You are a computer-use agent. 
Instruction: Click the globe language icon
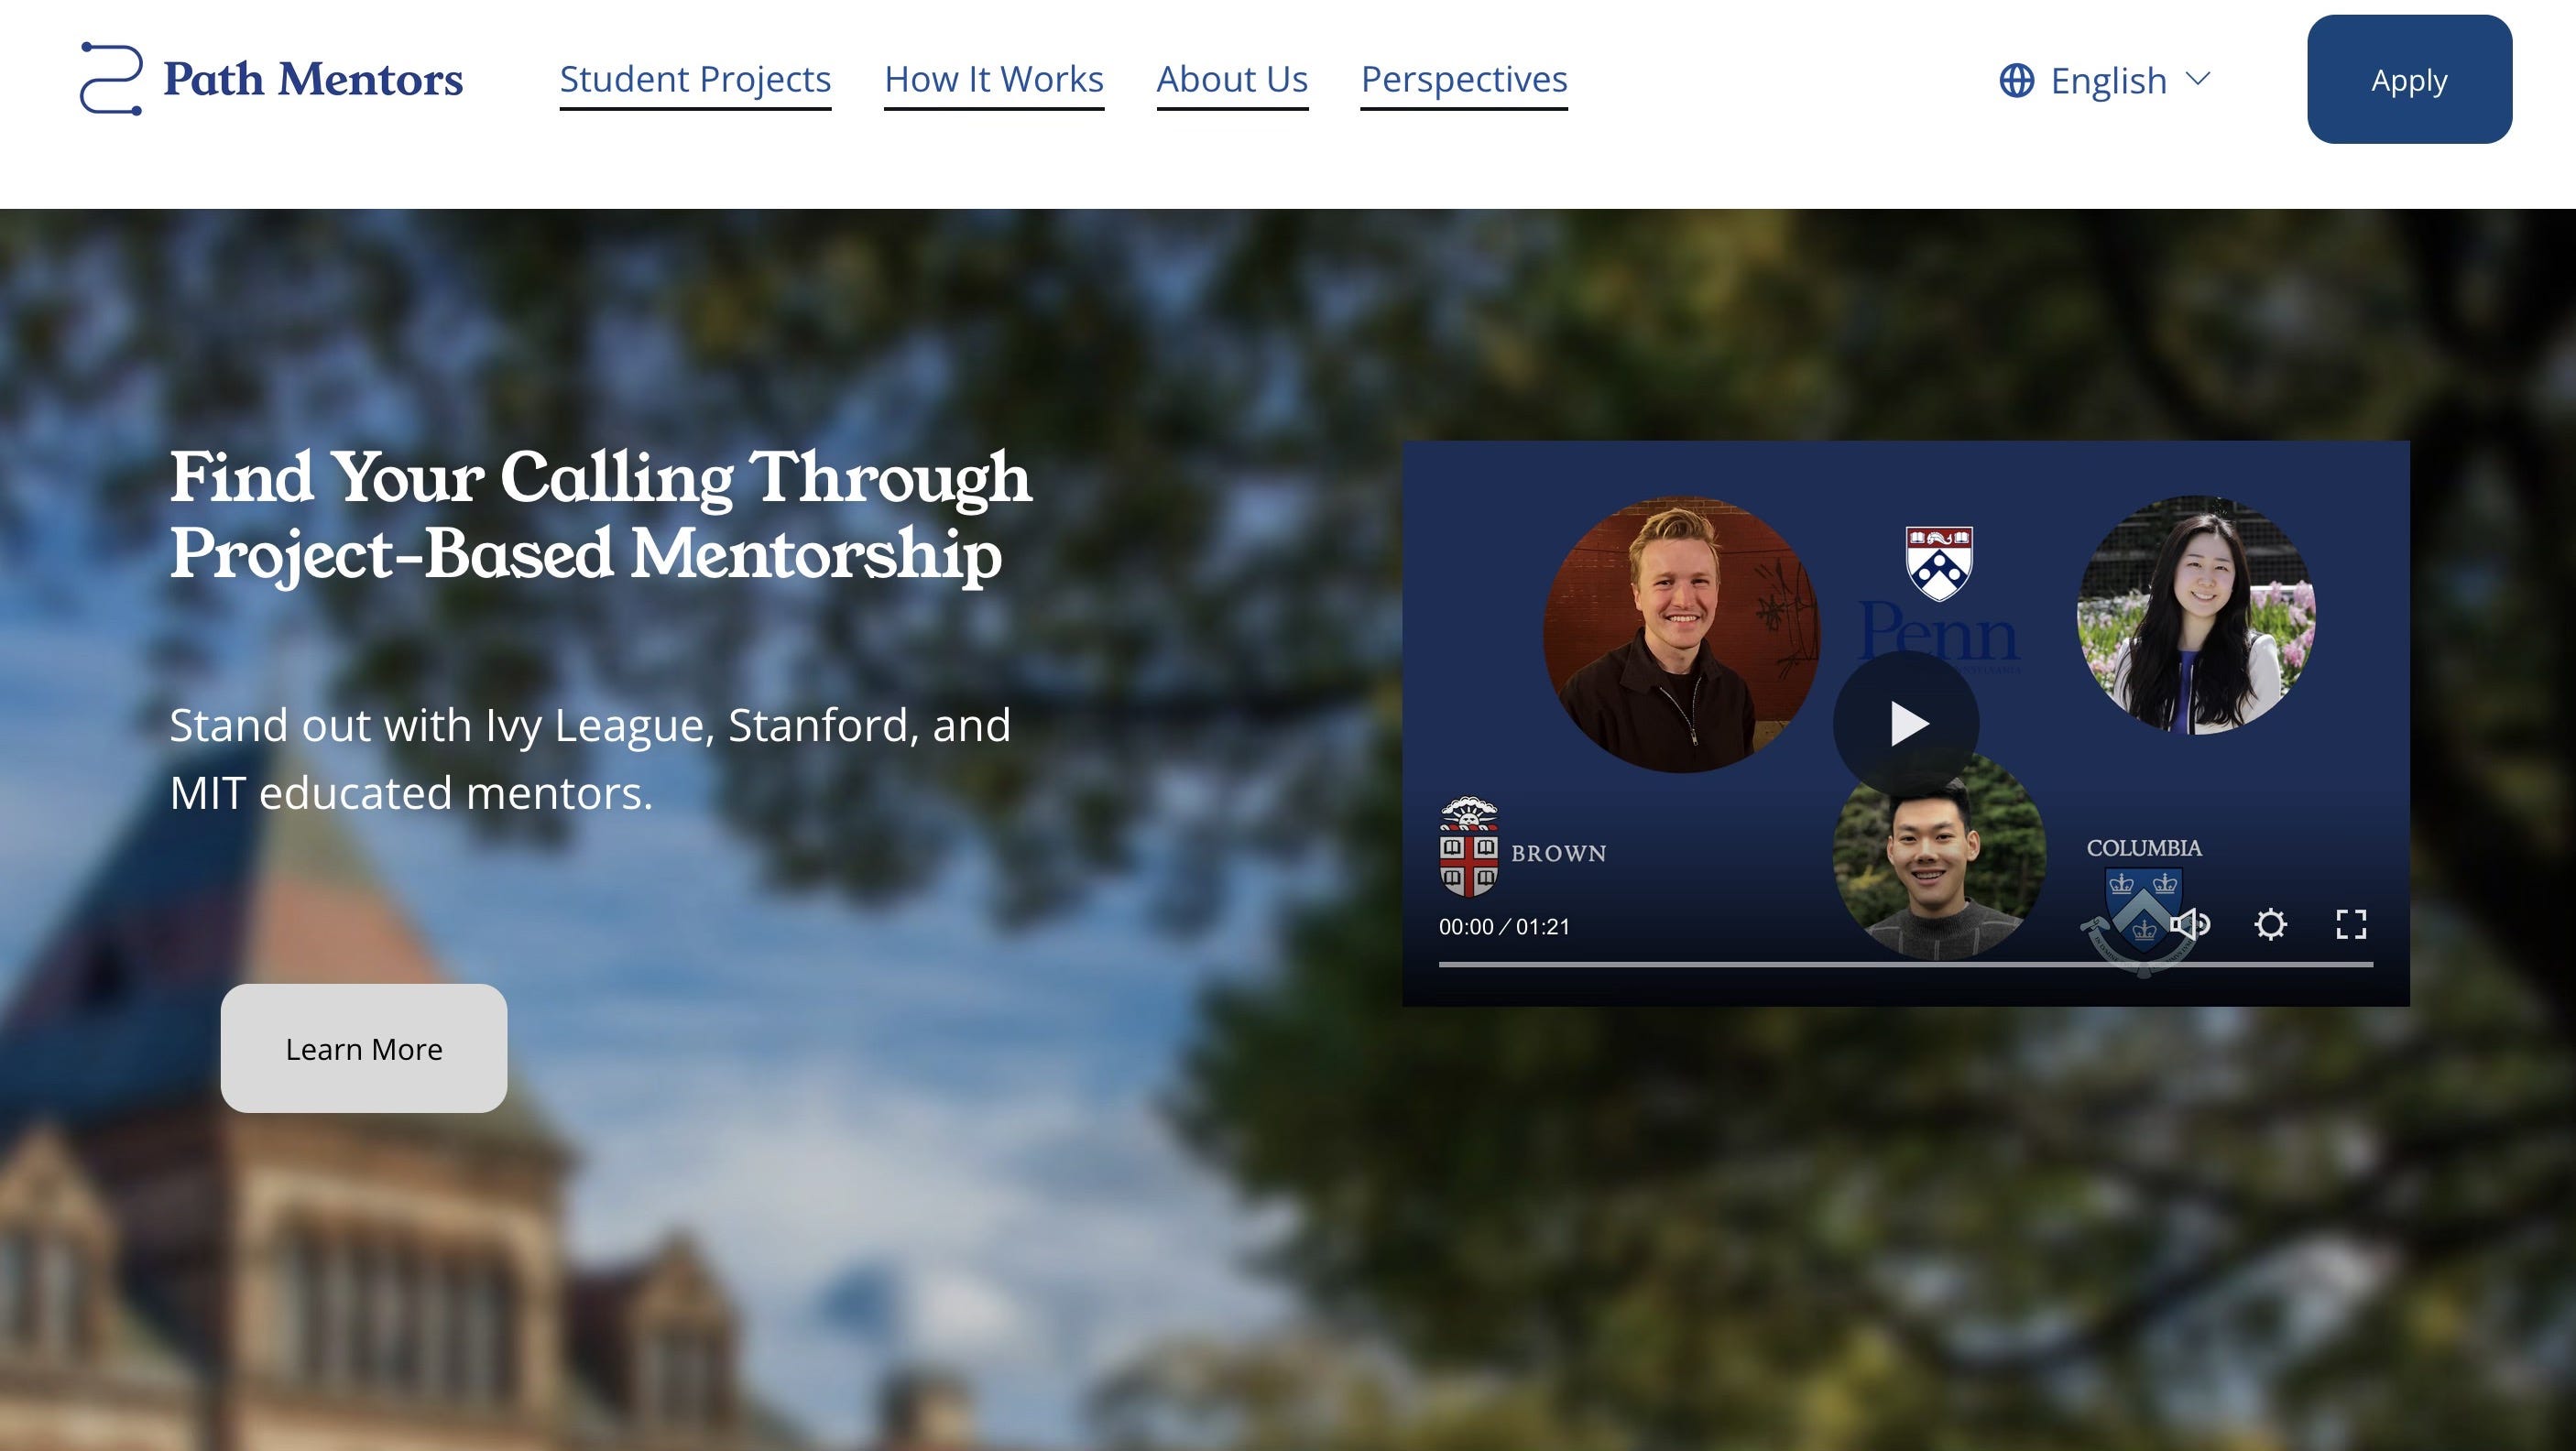(x=2016, y=80)
